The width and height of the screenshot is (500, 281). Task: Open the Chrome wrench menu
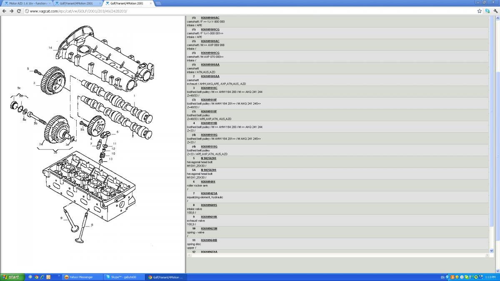tap(495, 11)
